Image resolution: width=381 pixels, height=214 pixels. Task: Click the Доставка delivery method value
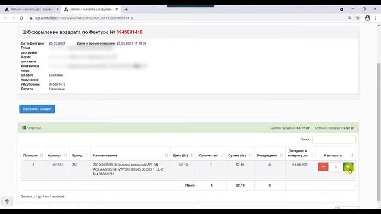pos(56,75)
